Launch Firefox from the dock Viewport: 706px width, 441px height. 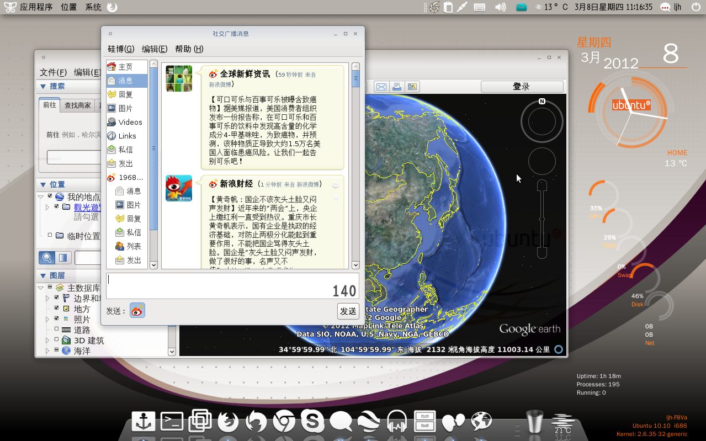pos(229,422)
